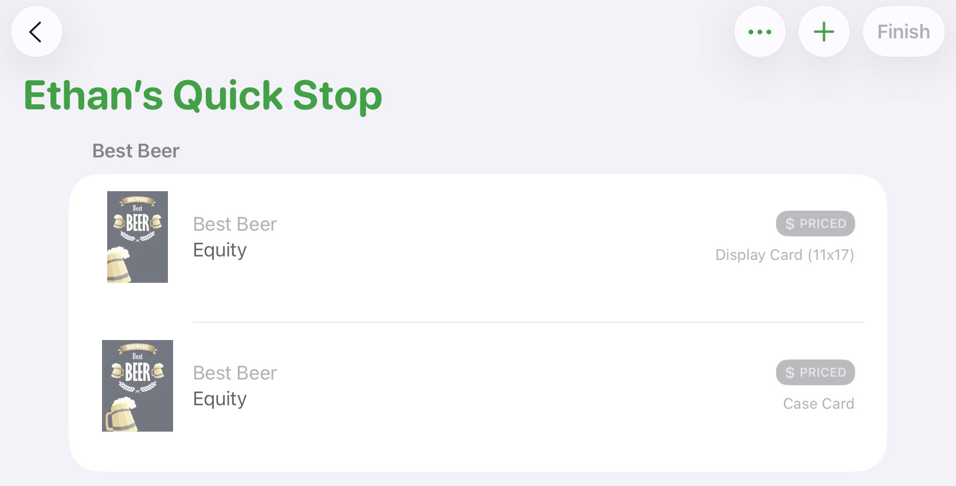The height and width of the screenshot is (486, 956).
Task: Open the Display Card beer poster thumbnail
Action: [x=138, y=237]
